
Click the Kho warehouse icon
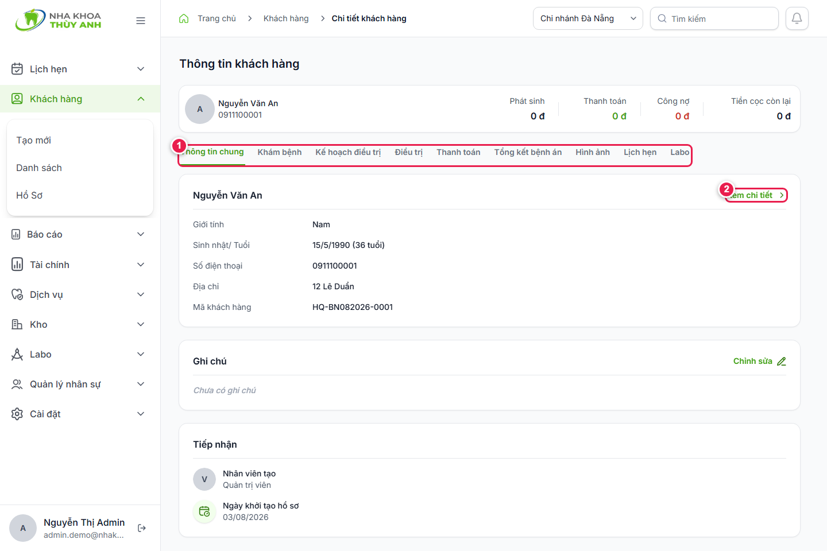click(x=17, y=324)
